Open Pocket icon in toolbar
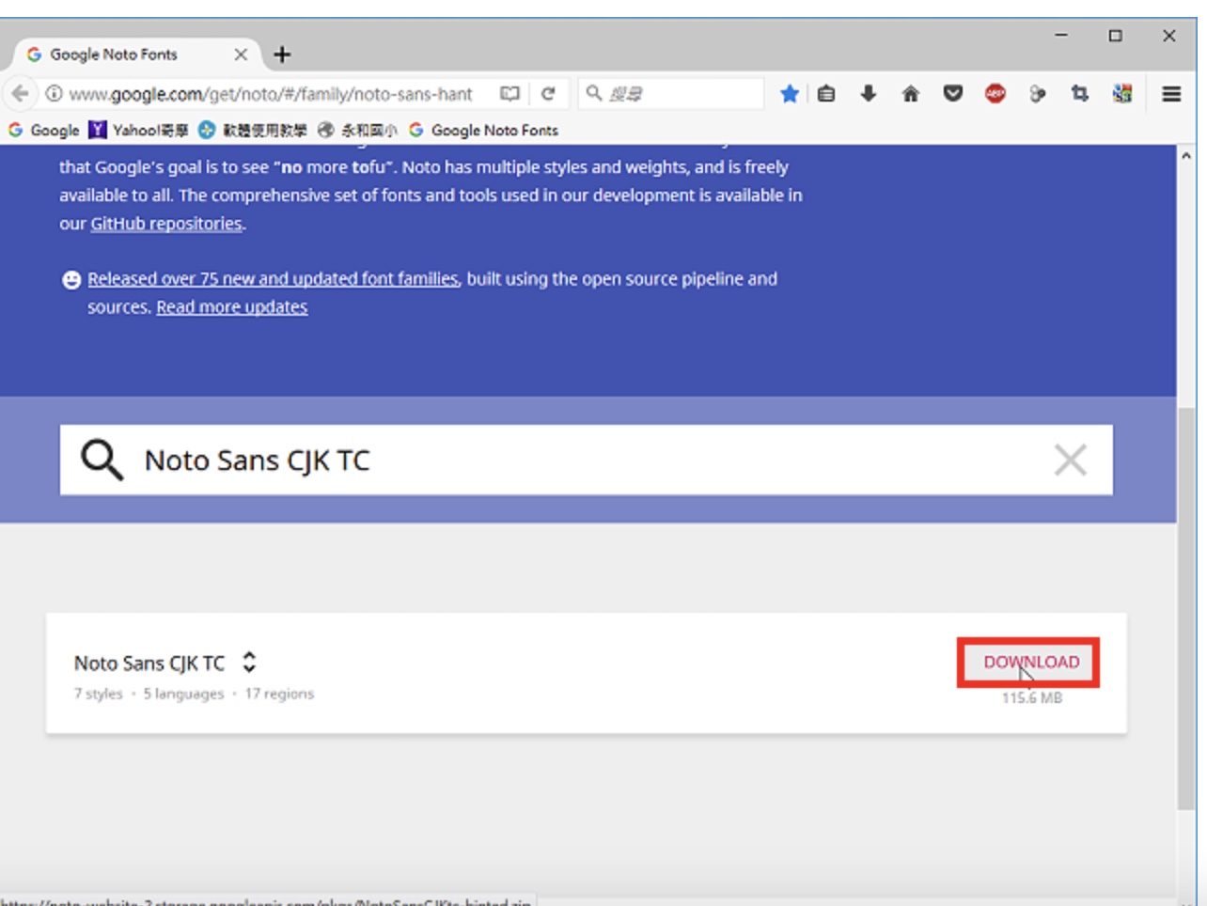The image size is (1207, 906). point(952,93)
